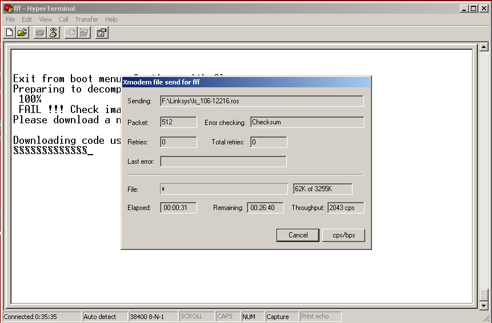Open the Help menu
492x323 pixels.
pos(111,19)
